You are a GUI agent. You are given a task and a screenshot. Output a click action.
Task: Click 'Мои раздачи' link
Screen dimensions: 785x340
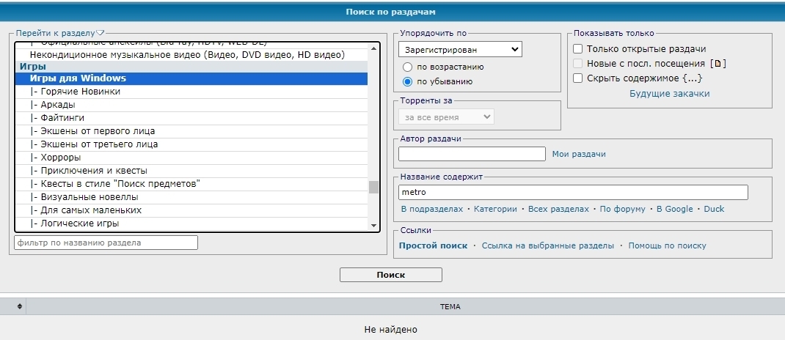click(x=579, y=154)
